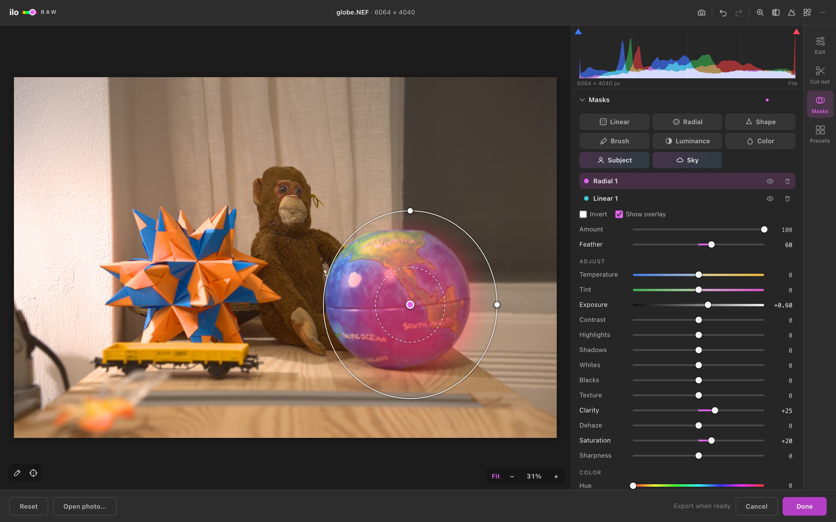Delete the Radial 1 mask
Viewport: 836px width, 522px height.
[787, 181]
